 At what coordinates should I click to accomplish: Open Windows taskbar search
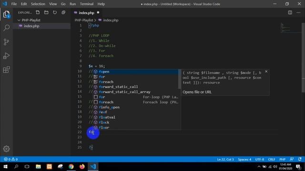[x=16, y=167]
